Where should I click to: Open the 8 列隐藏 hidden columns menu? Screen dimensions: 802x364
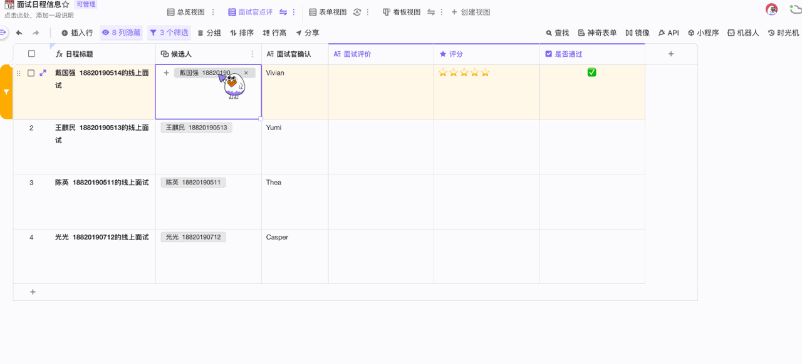[121, 33]
